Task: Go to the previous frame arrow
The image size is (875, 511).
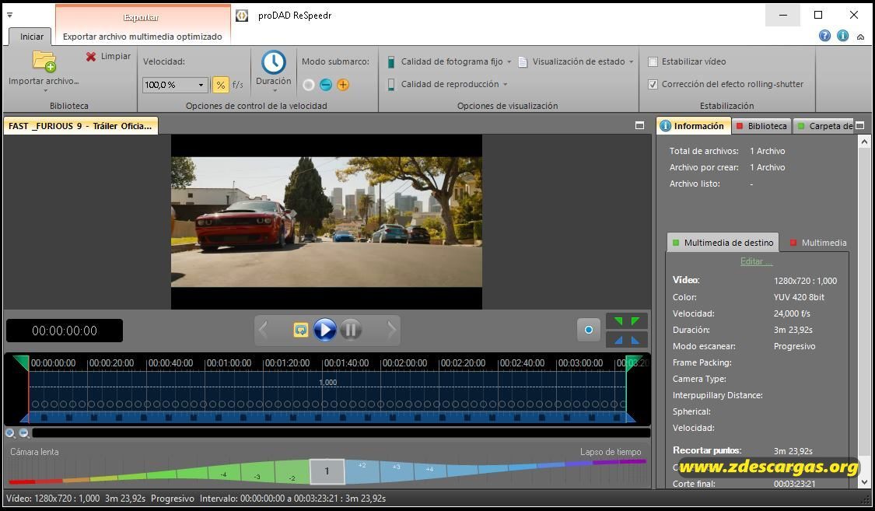Action: tap(264, 330)
